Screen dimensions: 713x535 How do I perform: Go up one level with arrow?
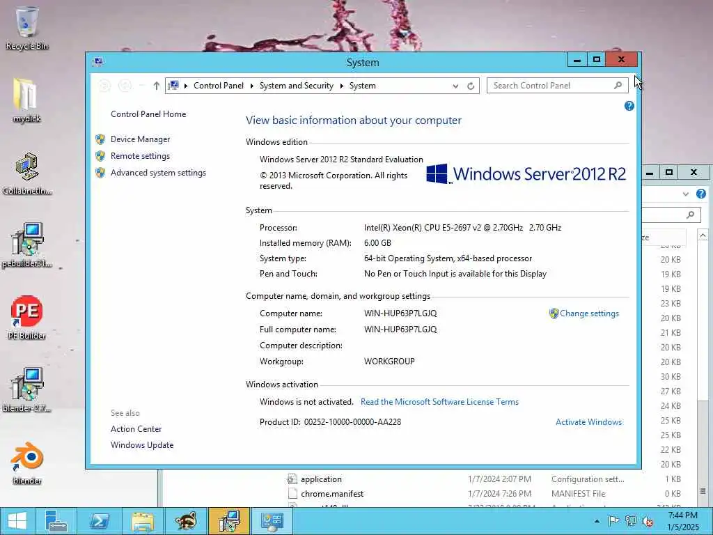157,86
